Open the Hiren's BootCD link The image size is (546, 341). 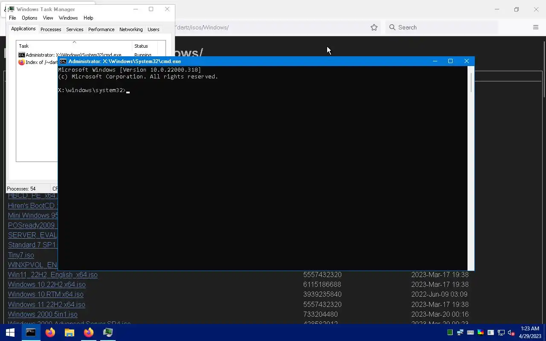(32, 206)
